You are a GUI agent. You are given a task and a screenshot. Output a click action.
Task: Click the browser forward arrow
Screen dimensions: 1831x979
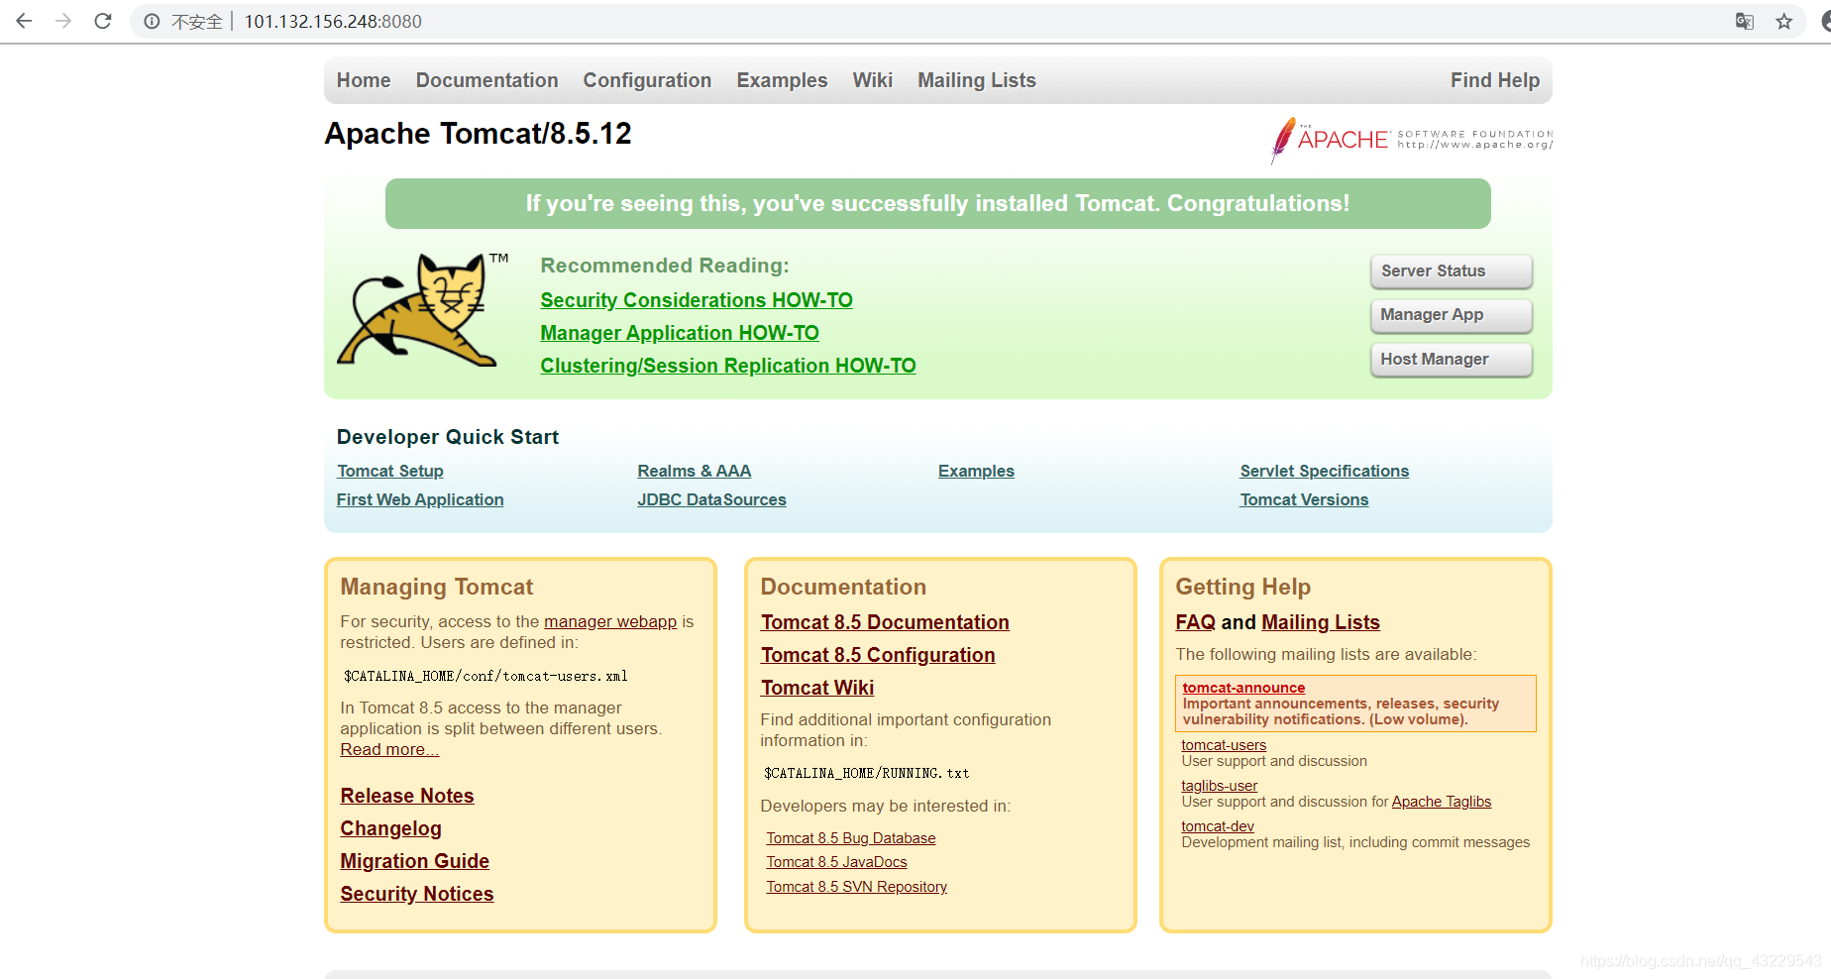(x=63, y=21)
